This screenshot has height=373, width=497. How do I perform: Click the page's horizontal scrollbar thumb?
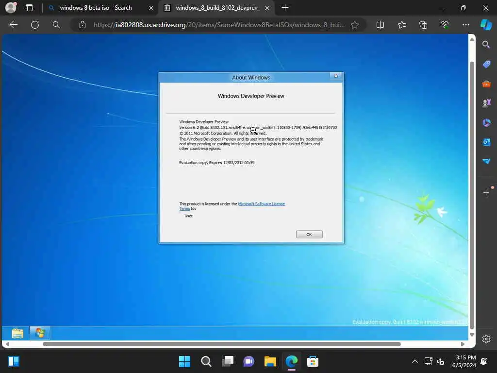click(x=221, y=344)
